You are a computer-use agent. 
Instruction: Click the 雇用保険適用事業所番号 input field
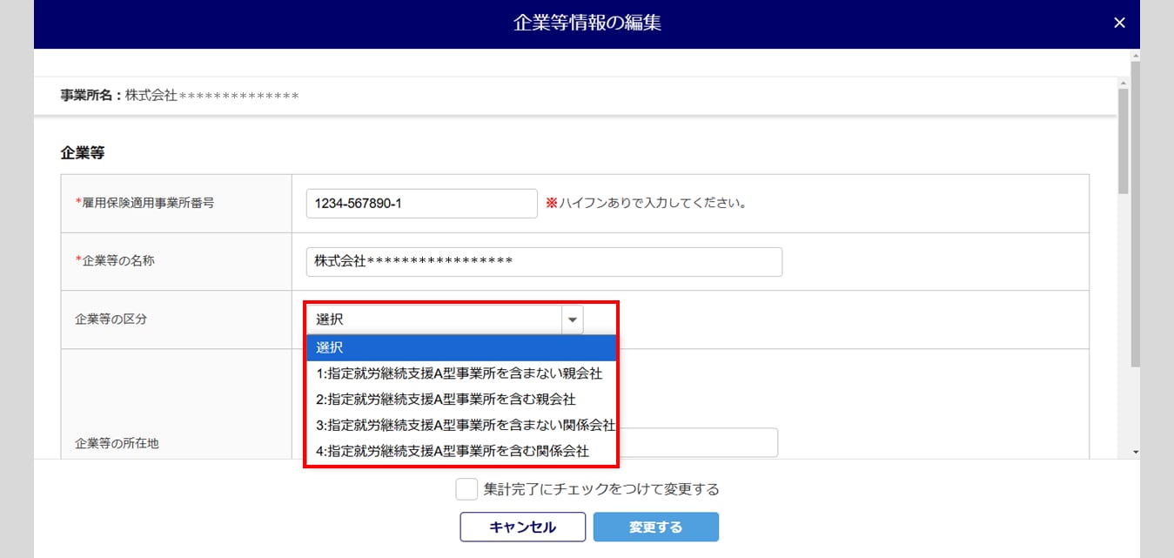[422, 204]
